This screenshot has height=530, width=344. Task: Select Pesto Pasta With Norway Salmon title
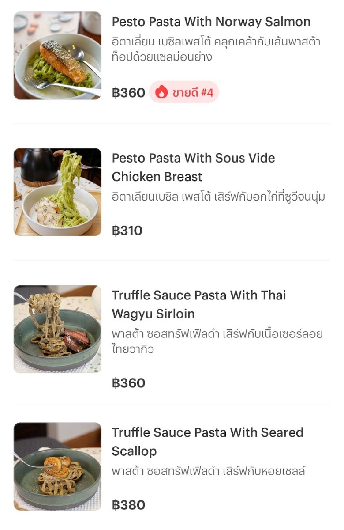point(211,22)
